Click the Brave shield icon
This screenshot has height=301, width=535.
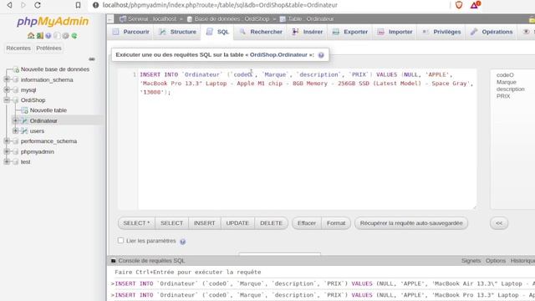coord(459,5)
